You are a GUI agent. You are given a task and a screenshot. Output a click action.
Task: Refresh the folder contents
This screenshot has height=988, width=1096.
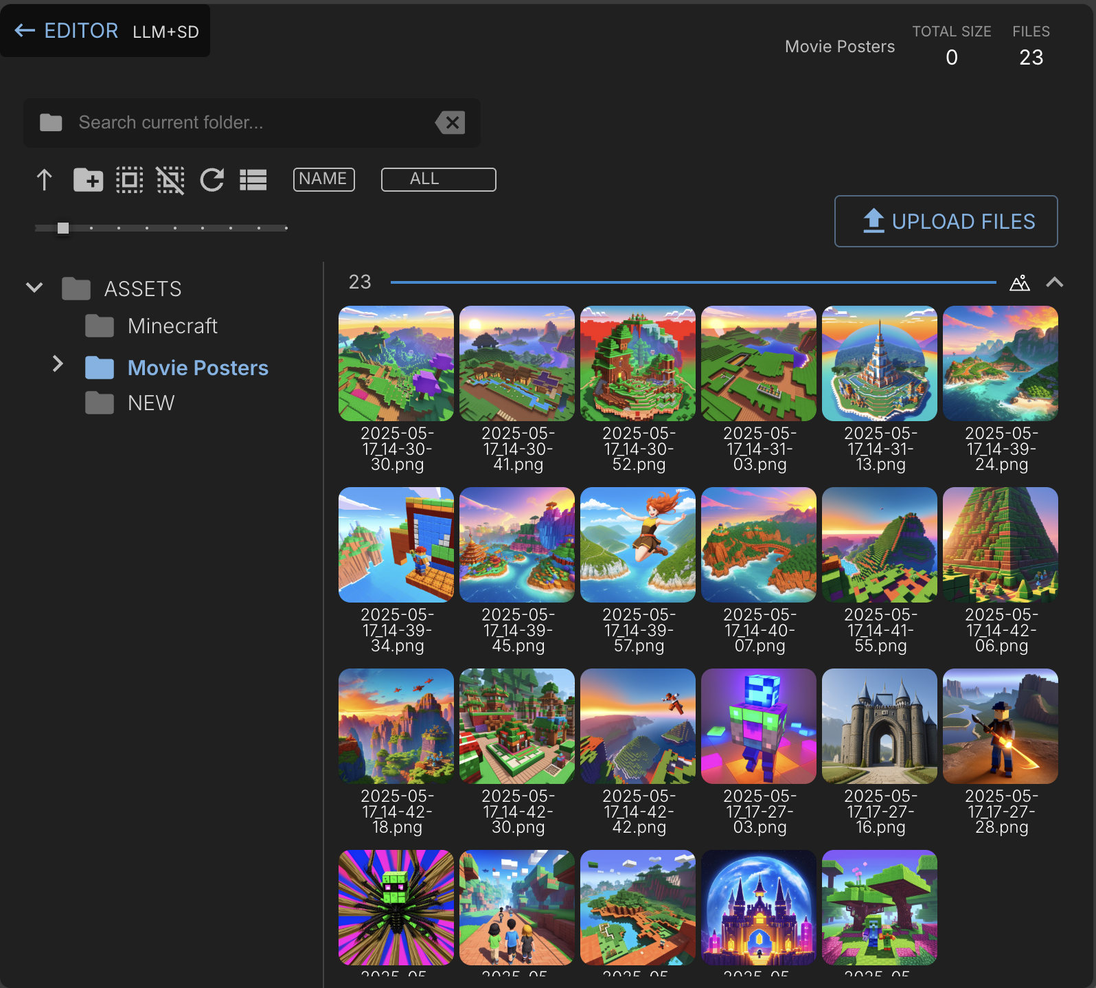coord(212,180)
